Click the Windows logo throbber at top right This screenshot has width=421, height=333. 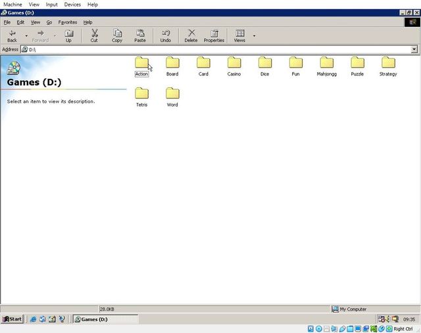tap(412, 22)
